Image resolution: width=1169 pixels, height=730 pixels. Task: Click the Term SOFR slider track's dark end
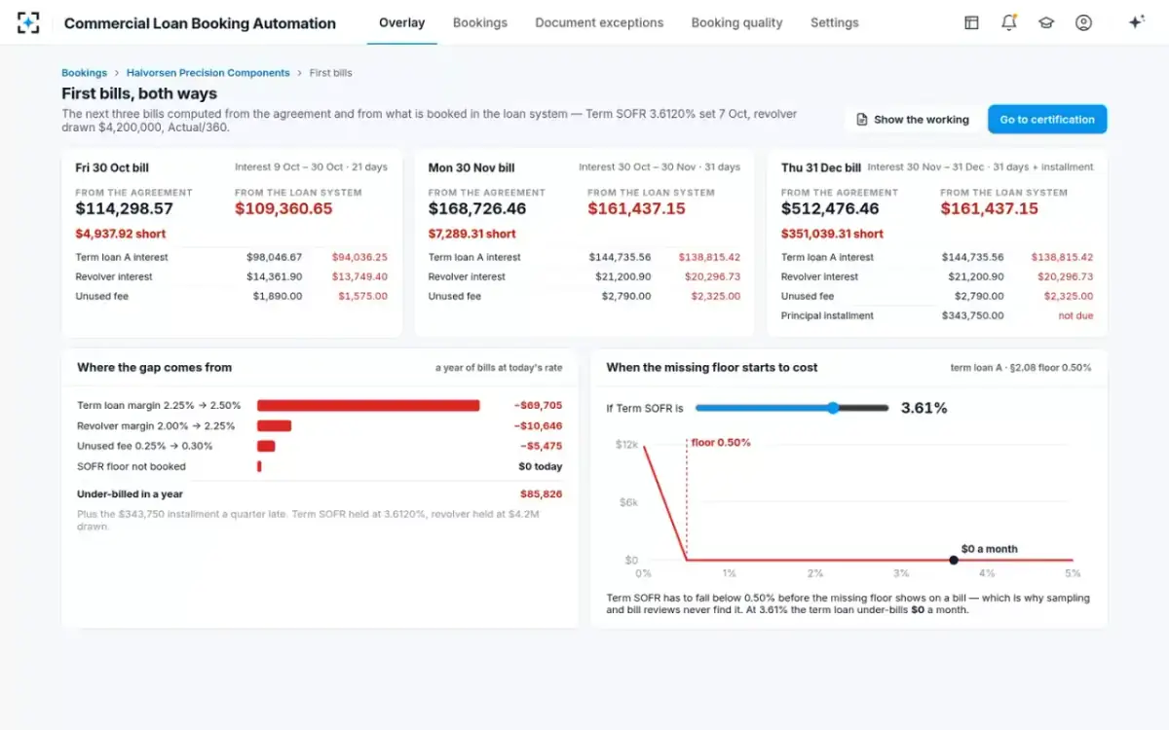pos(863,408)
